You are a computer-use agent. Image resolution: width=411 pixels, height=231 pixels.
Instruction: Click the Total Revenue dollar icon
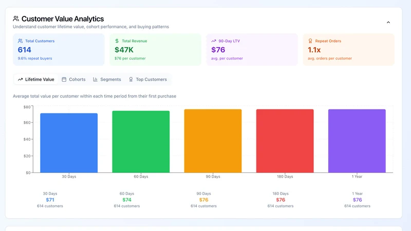click(117, 41)
